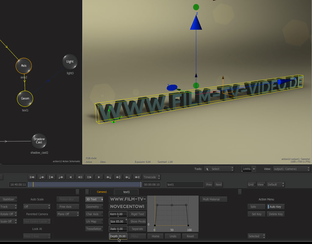Image resolution: width=312 pixels, height=244 pixels.
Task: Toggle the Auto Key button
Action: coord(275,207)
